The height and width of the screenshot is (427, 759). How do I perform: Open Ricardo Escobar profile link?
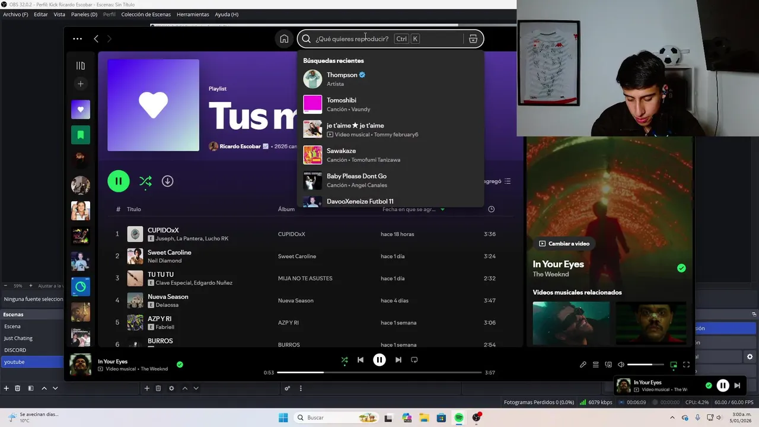pos(240,146)
